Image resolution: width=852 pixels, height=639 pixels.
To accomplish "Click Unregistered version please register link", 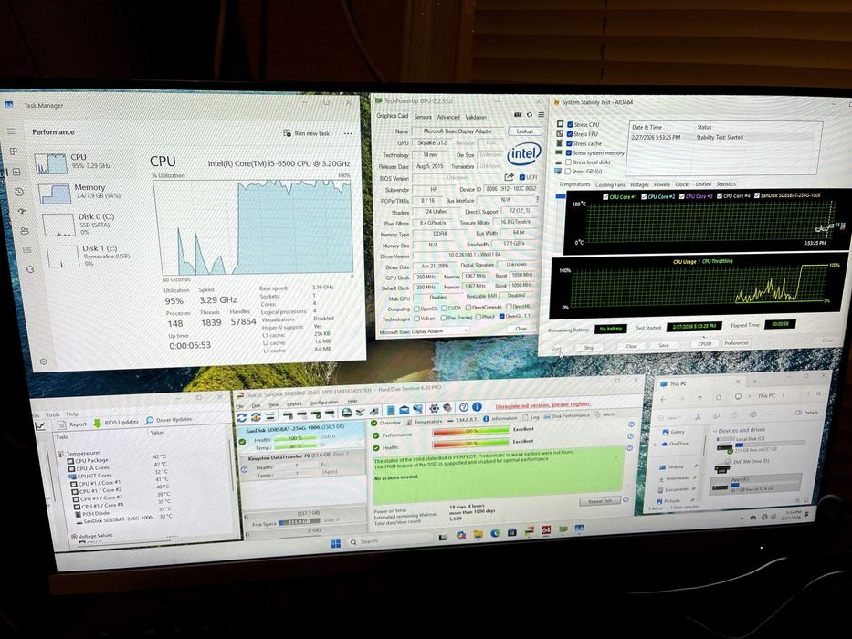I will [x=542, y=404].
